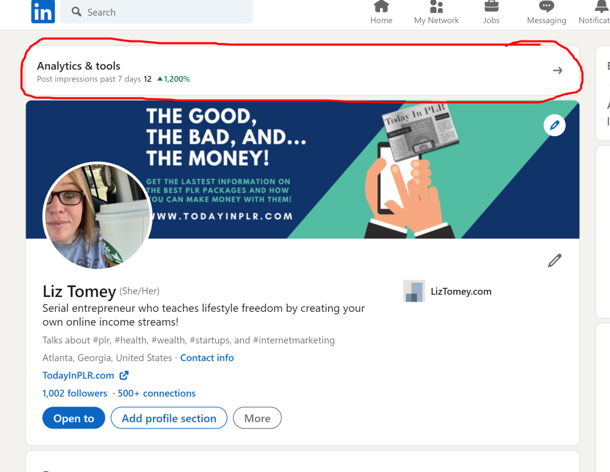Focus the LinkedIn Search input field
Screen dimensions: 610x472
(157, 12)
